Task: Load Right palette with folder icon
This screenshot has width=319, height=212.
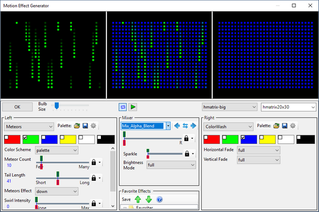Action: (x=276, y=126)
